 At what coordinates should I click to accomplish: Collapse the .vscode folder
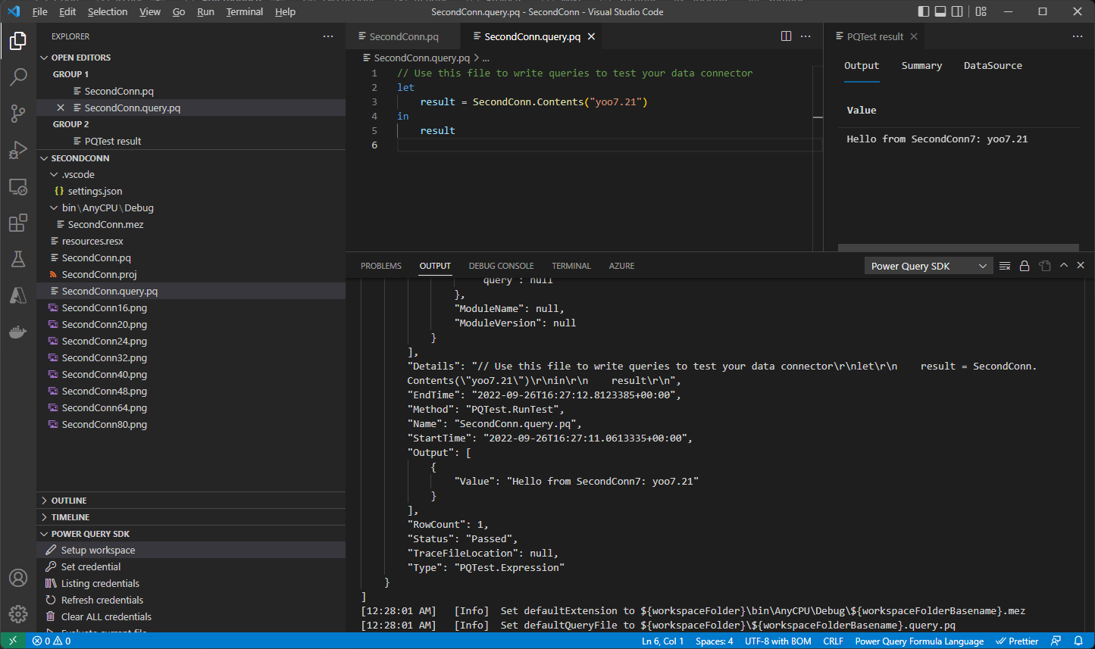[54, 174]
